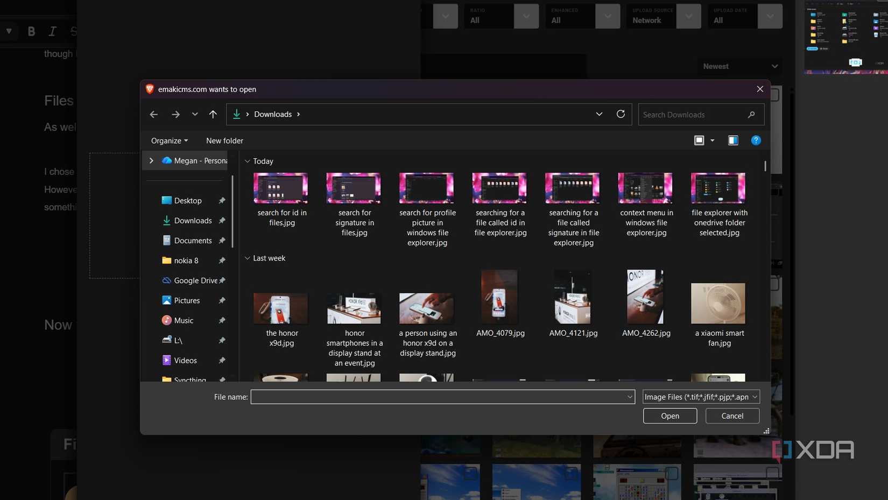Expand Megan - Personal OneDrive node
Viewport: 888px width, 500px height.
[151, 160]
